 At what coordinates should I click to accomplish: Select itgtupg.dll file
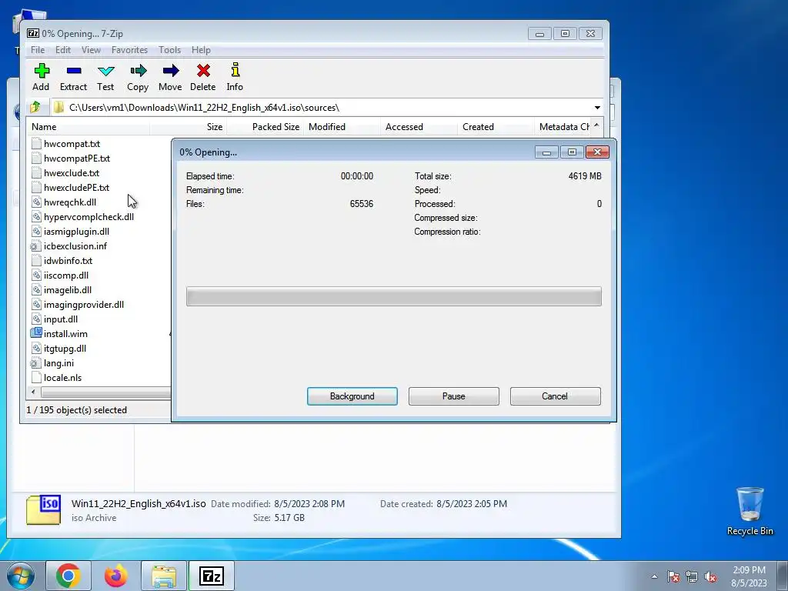(x=65, y=349)
